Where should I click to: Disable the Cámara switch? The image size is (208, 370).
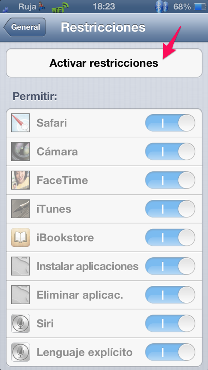(170, 151)
